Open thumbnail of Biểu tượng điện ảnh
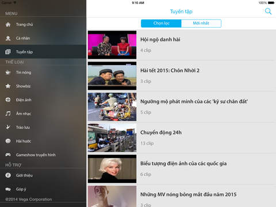The height and width of the screenshot is (207, 276). [x=112, y=169]
